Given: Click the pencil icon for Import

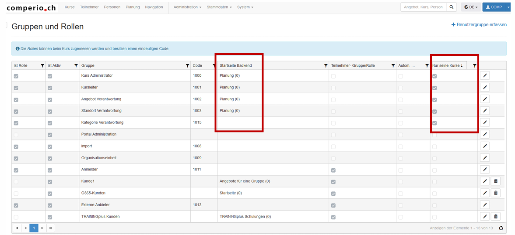Looking at the screenshot, I should [484, 146].
